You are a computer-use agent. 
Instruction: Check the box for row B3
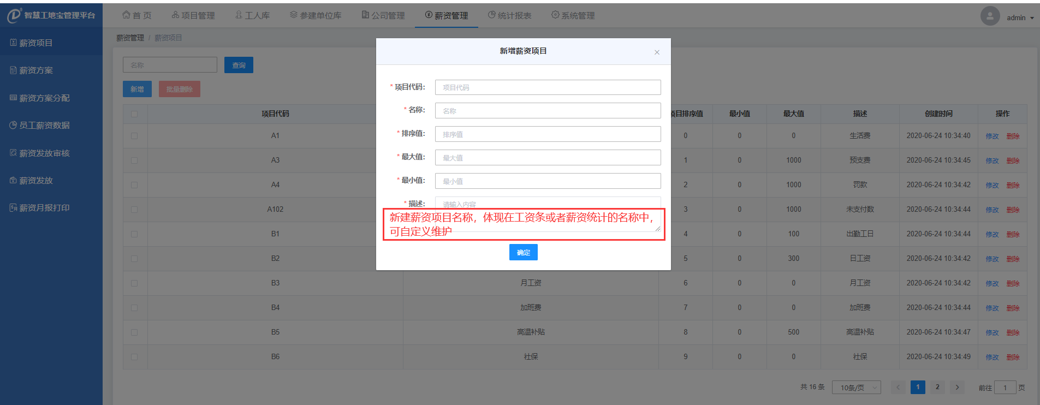pyautogui.click(x=134, y=283)
